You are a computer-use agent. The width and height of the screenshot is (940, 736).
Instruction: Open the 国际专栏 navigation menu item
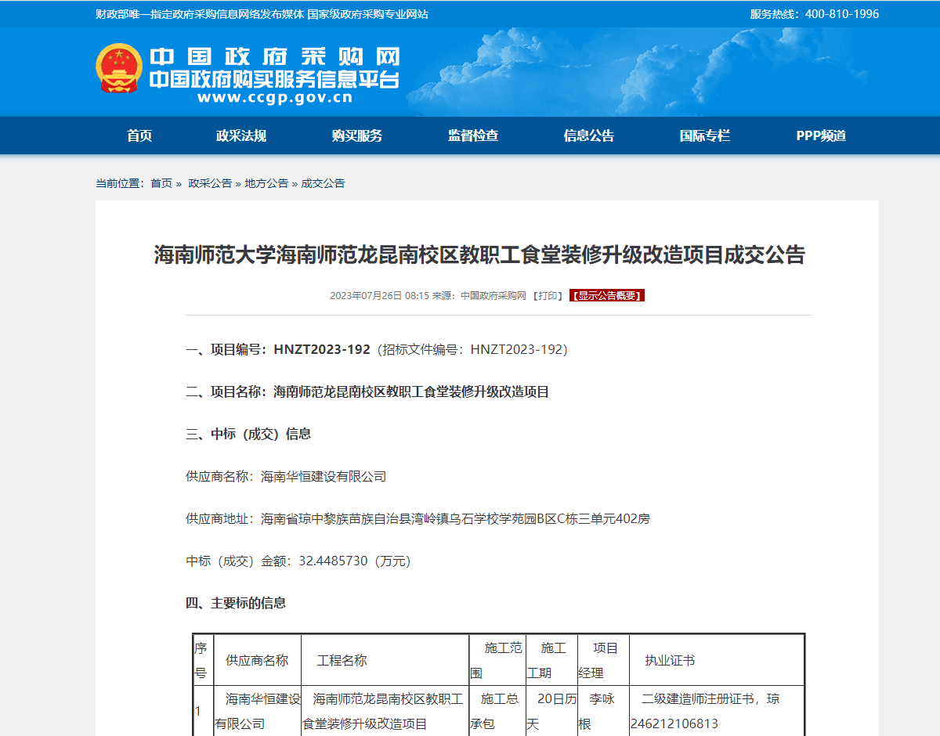click(x=705, y=135)
